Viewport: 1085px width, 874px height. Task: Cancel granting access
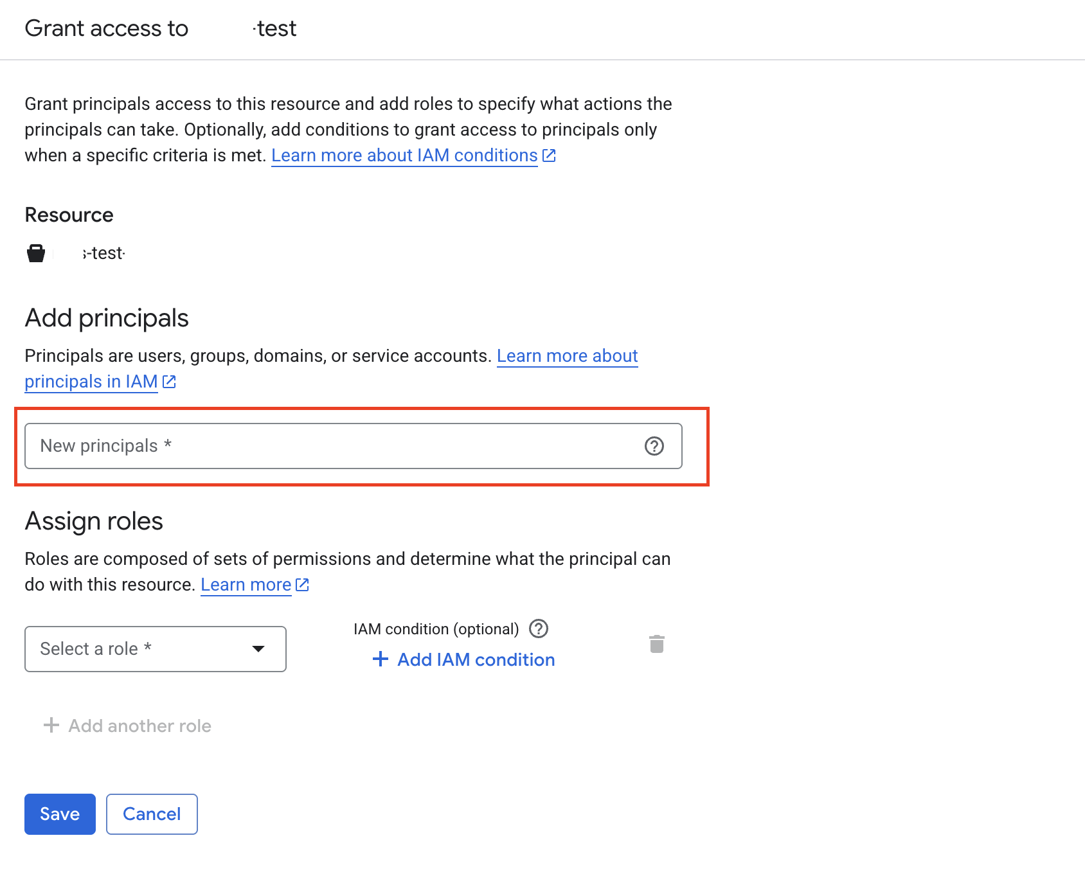[152, 814]
